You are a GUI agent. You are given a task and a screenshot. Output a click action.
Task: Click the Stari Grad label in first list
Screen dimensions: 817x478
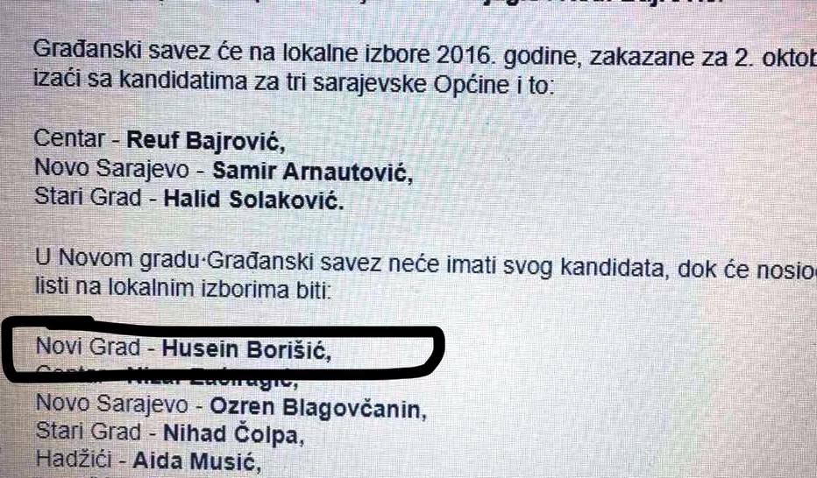pos(88,197)
